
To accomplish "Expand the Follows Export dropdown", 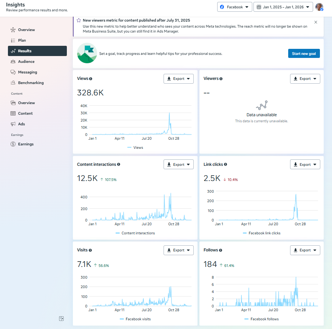I will click(x=305, y=250).
